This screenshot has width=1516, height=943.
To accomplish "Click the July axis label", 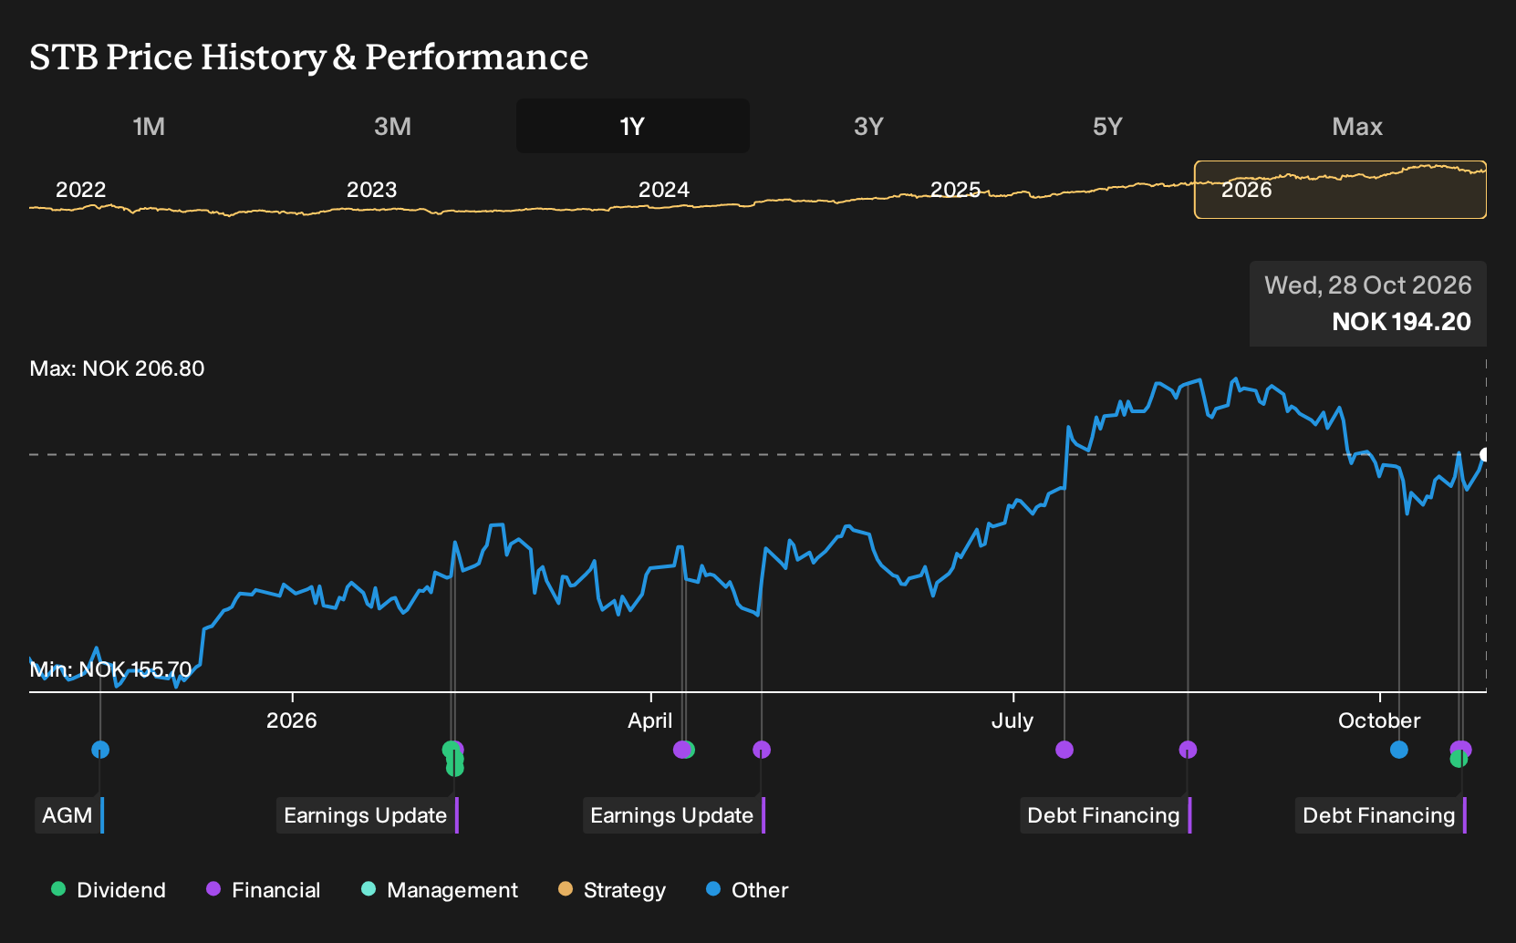I will coord(1012,720).
